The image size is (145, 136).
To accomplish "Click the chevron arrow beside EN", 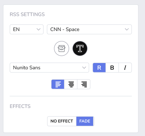I will (39, 29).
